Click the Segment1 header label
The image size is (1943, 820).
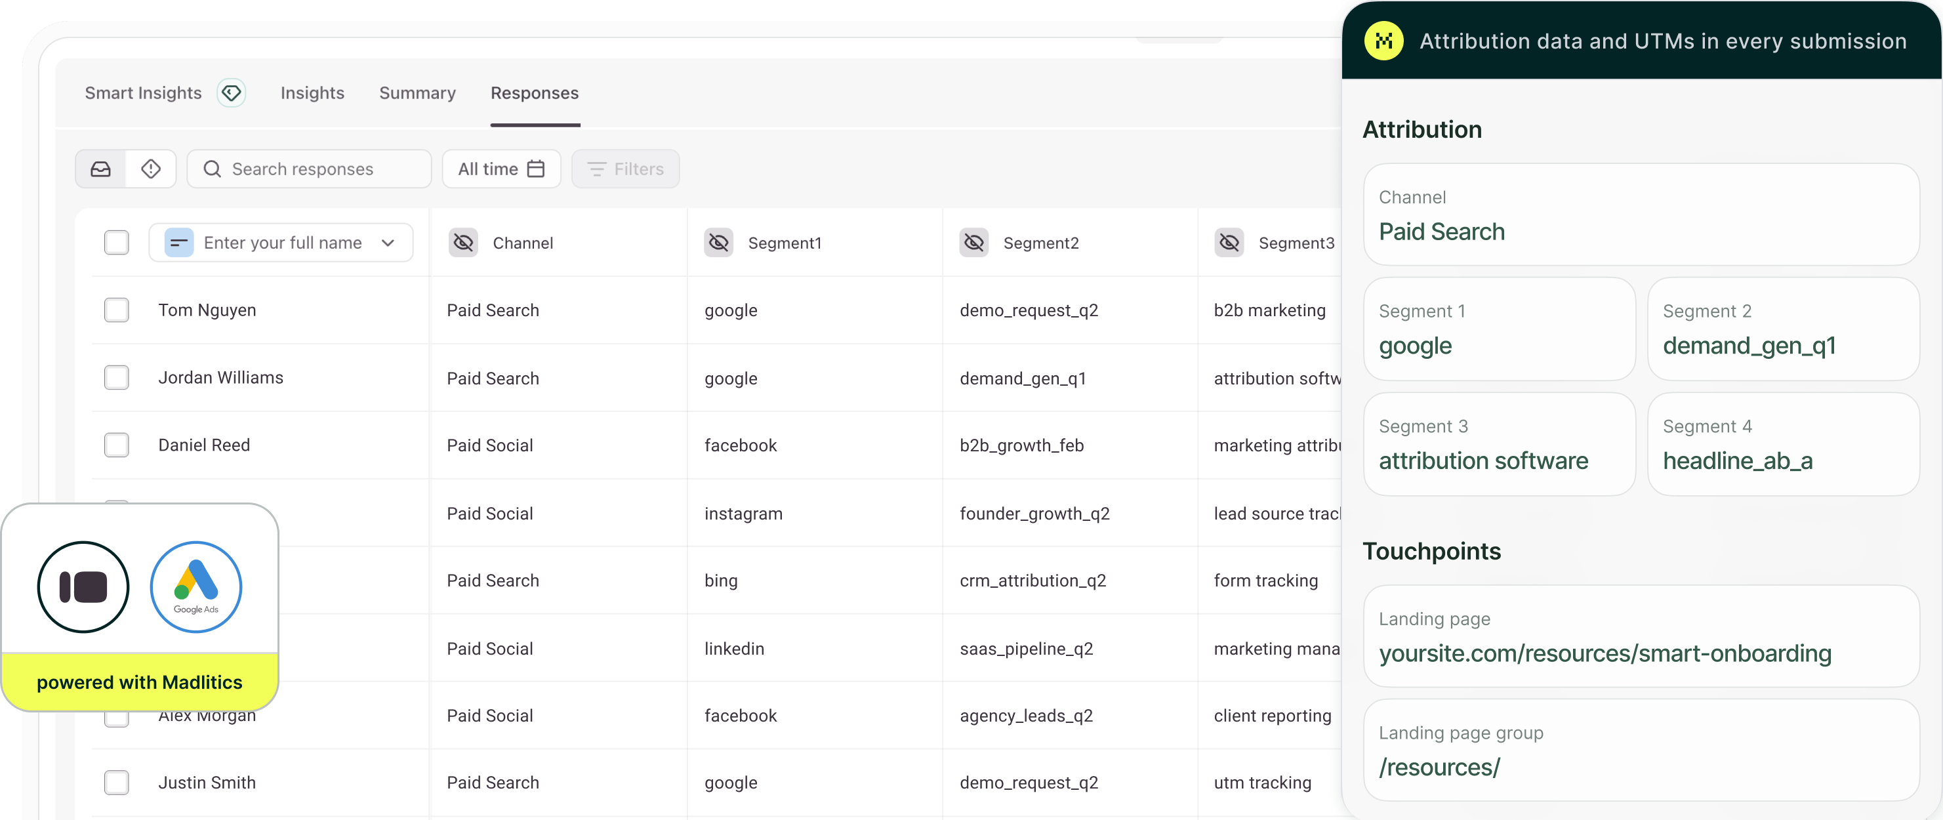point(785,243)
